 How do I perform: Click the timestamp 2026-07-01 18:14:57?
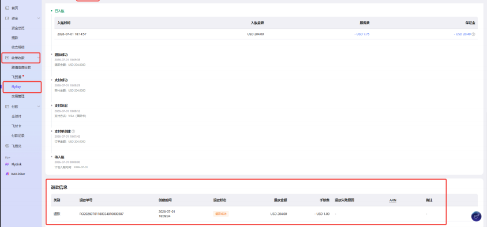(x=72, y=34)
